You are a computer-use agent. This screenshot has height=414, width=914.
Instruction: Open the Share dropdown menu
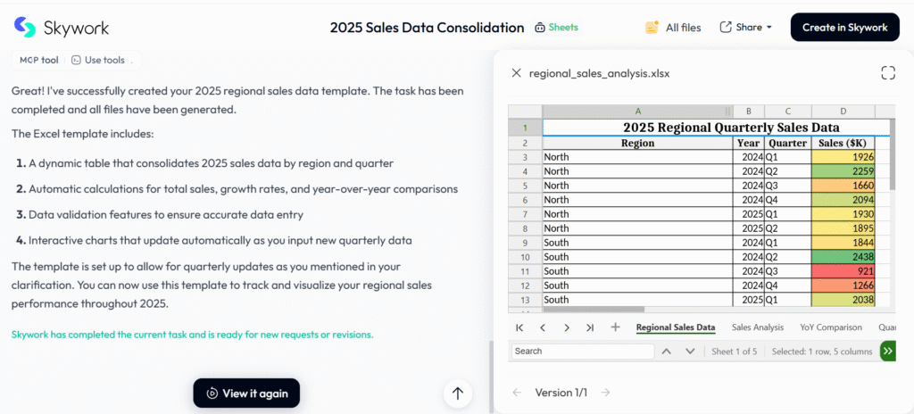point(746,28)
